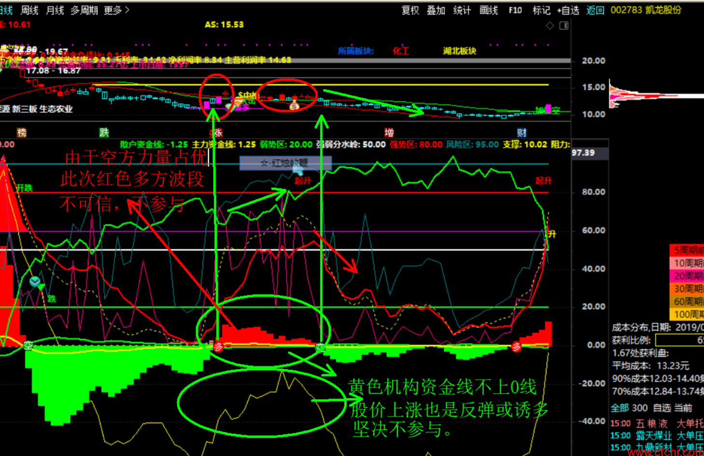
Task: Click the 97.39 value label on axis
Action: (x=583, y=152)
